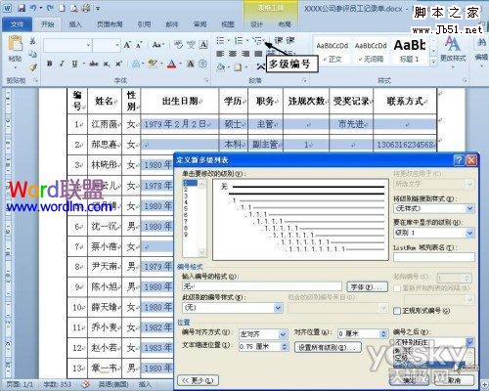489x391 pixels.
Task: Enable the 正规形式编号 checkbox
Action: [x=397, y=311]
